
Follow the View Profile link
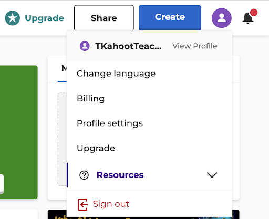195,46
